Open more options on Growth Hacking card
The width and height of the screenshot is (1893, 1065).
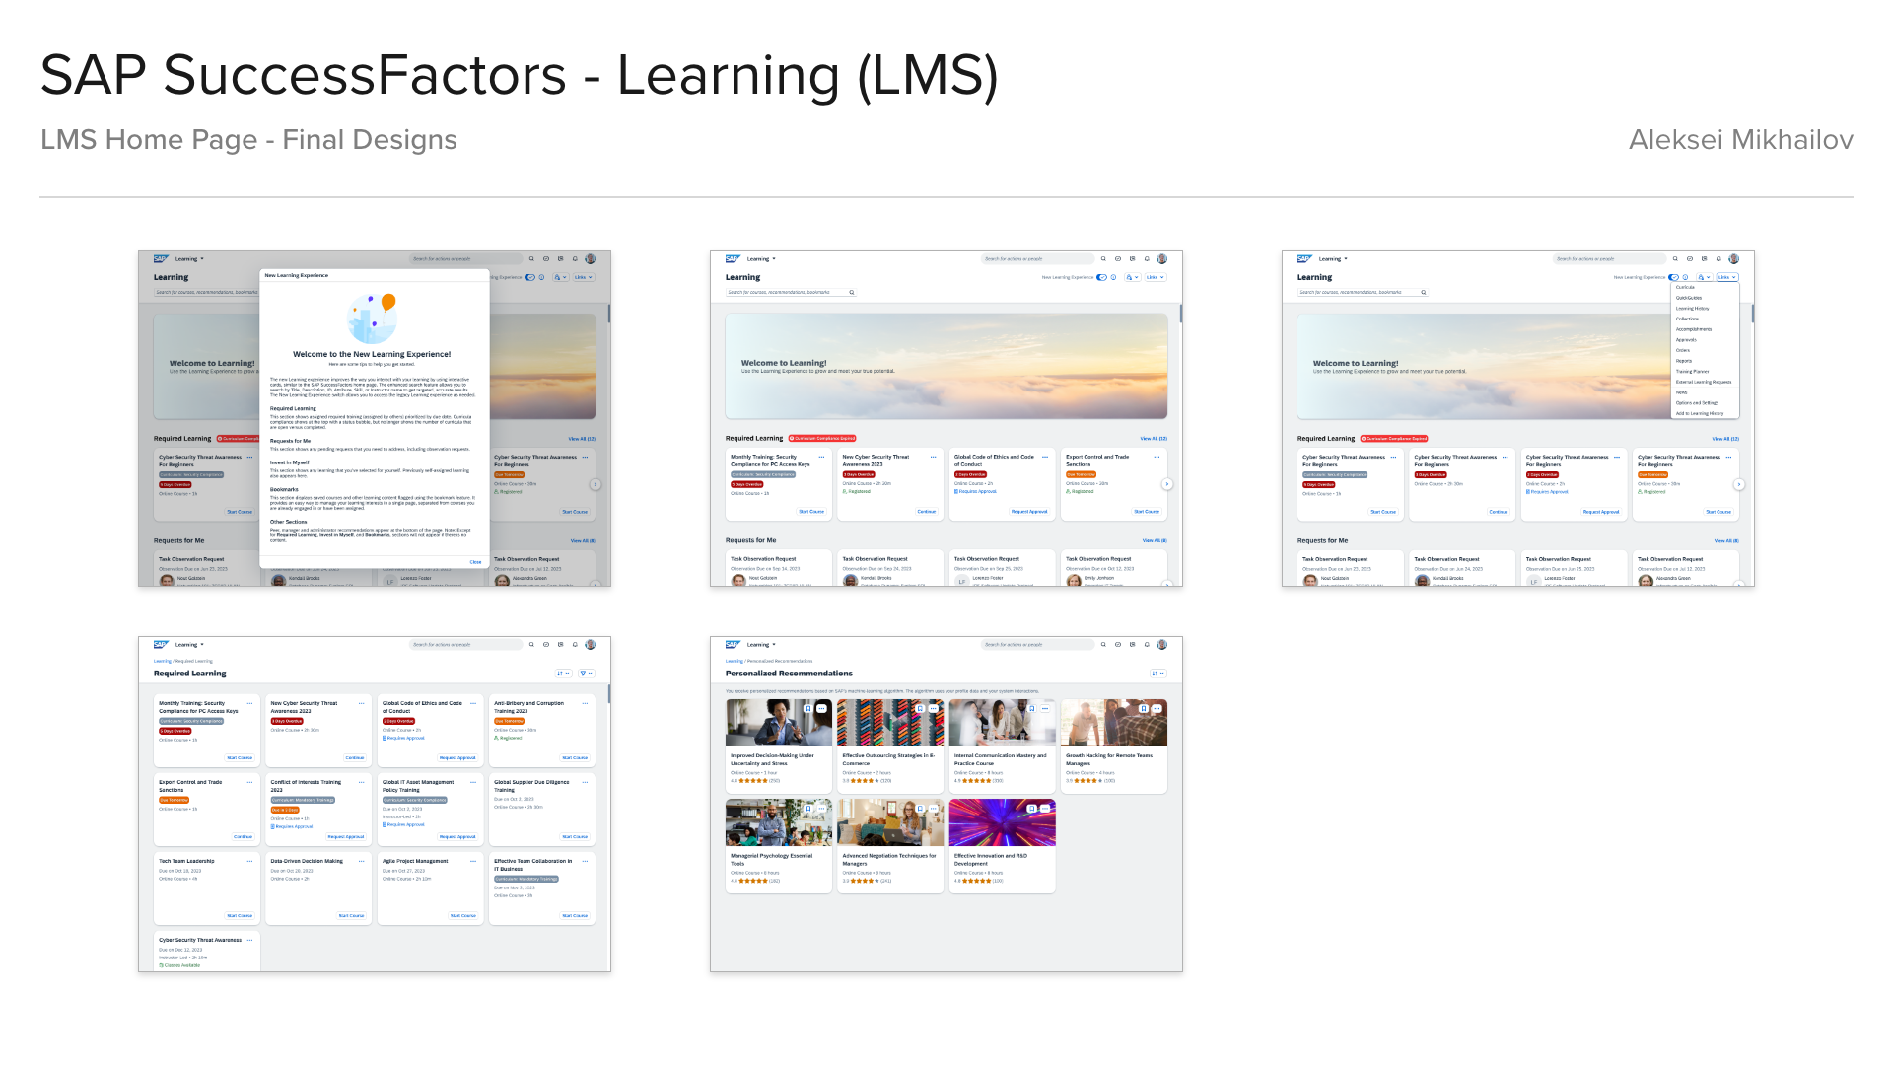point(1157,708)
